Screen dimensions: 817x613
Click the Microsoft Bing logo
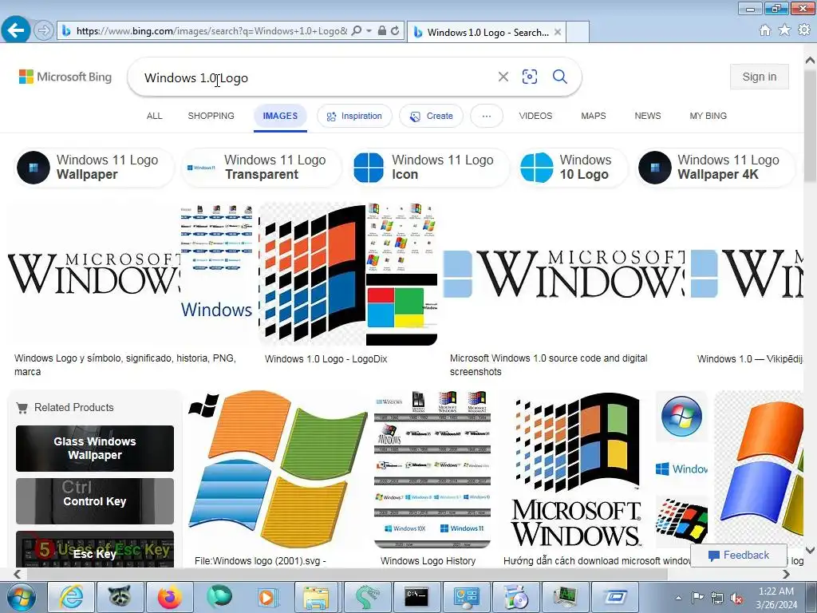(x=65, y=77)
